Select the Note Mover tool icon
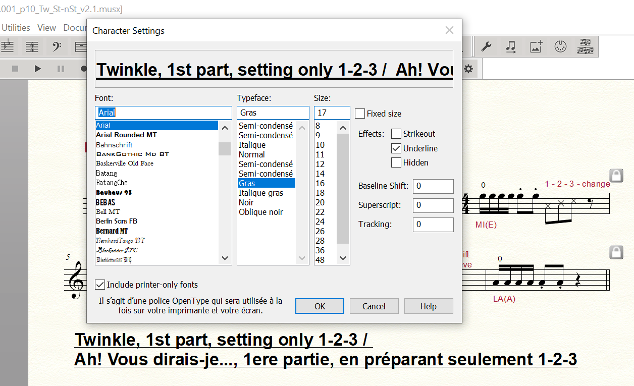Viewport: 634px width, 386px height. coord(511,47)
